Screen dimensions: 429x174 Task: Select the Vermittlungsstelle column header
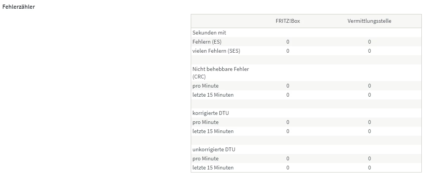pyautogui.click(x=369, y=21)
